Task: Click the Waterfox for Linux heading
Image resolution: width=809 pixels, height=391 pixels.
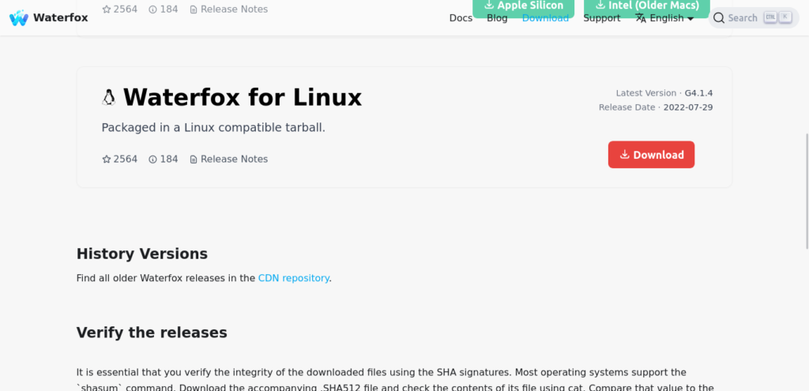Action: [243, 97]
